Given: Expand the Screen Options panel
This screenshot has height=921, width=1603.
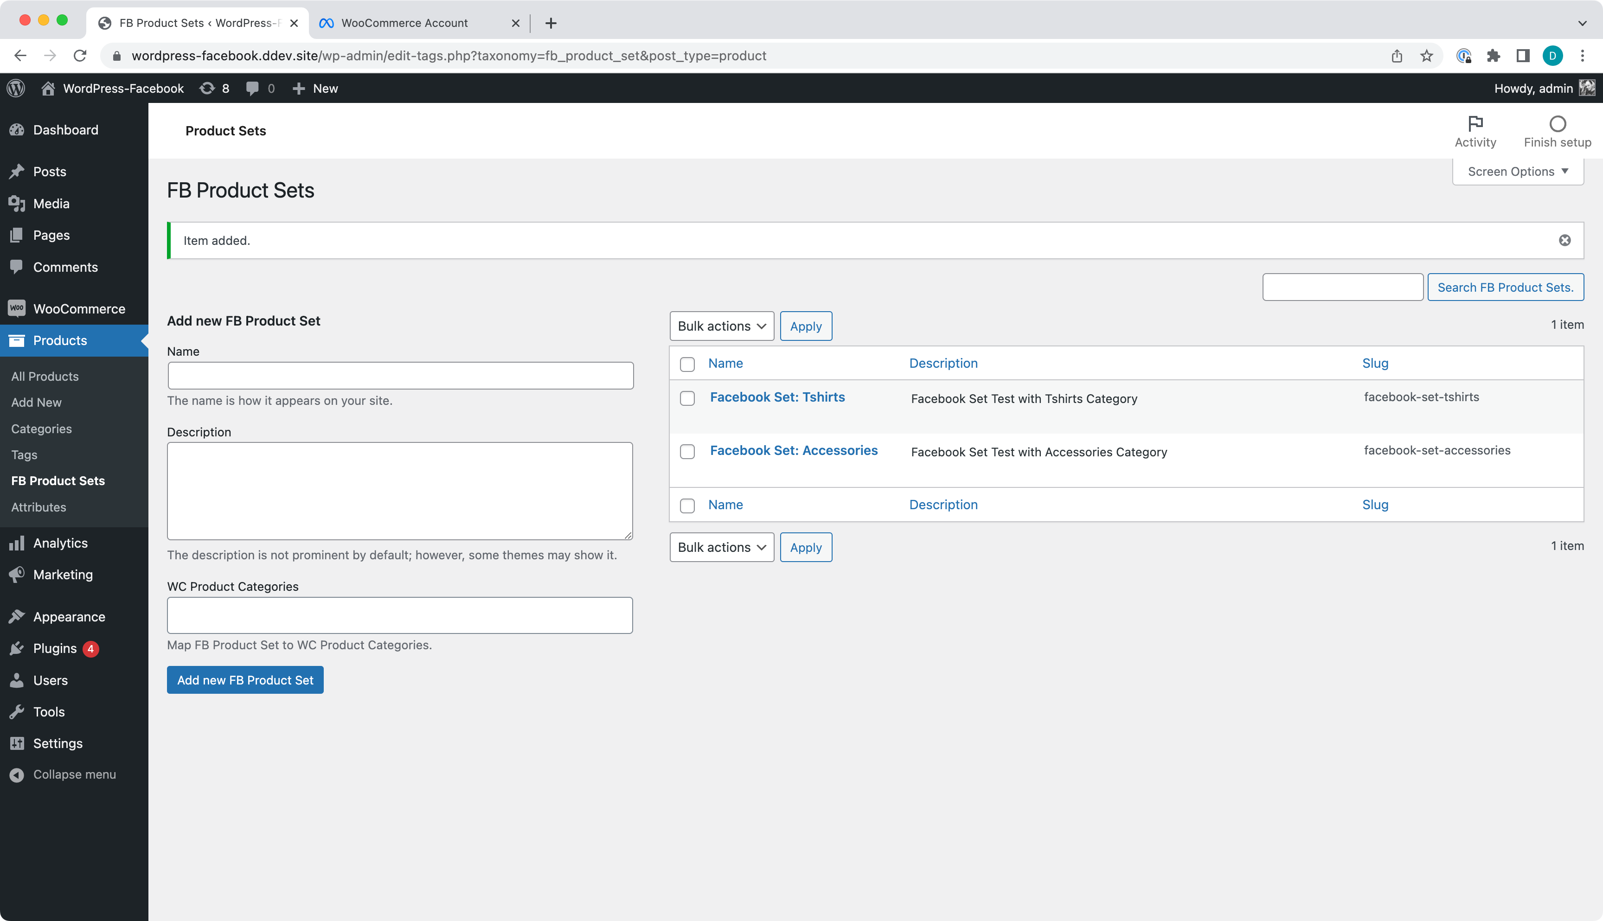Looking at the screenshot, I should (1518, 172).
